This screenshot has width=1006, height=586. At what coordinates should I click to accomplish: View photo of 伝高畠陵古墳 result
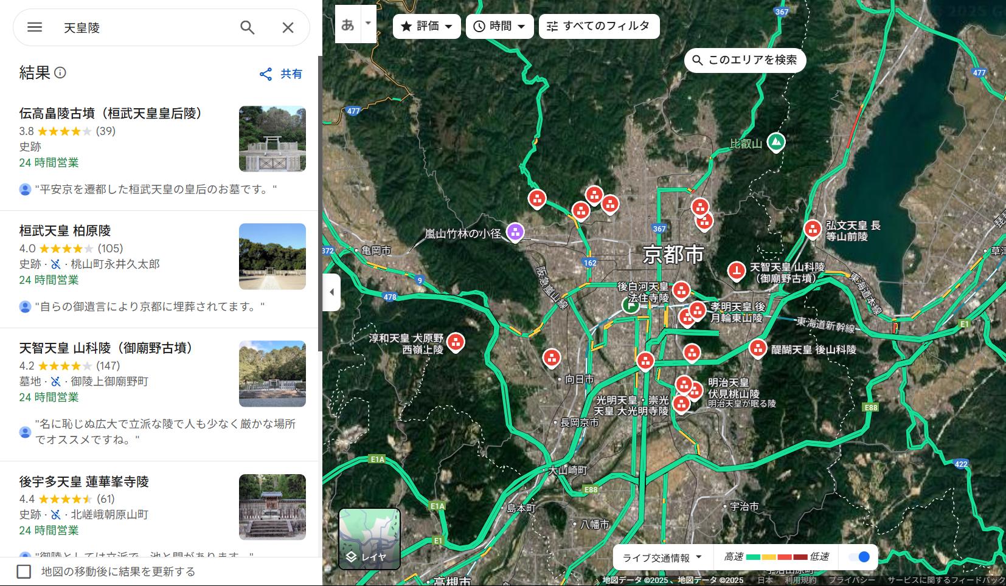point(272,139)
